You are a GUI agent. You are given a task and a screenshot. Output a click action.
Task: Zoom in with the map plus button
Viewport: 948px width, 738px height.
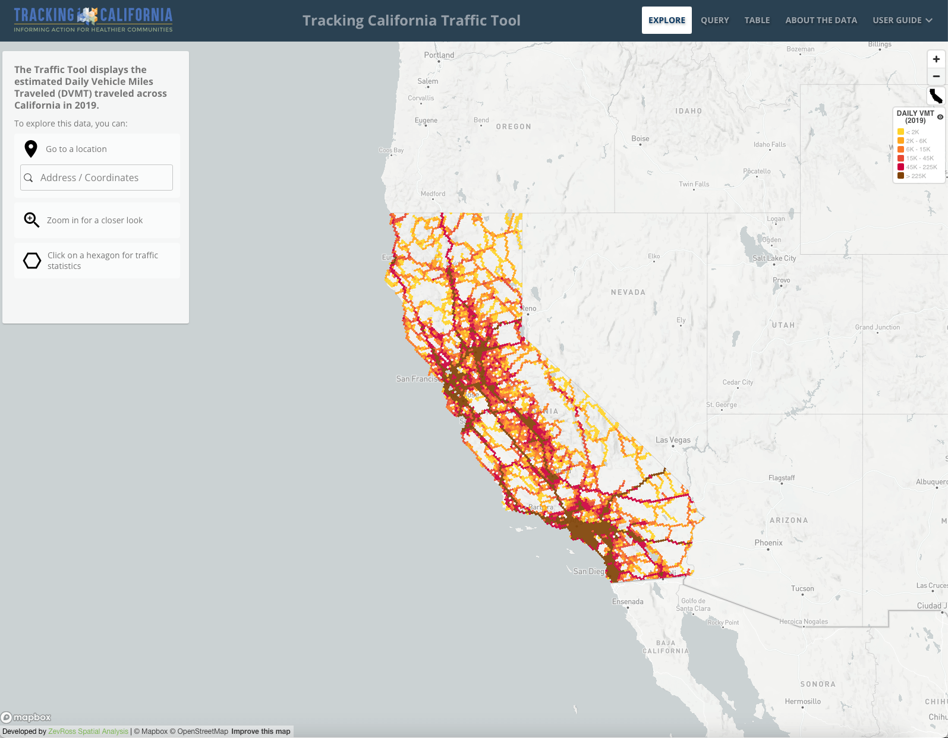coord(936,59)
